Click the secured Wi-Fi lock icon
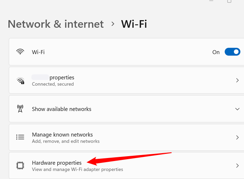Screen dimensions: 244x179 click(x=20, y=81)
